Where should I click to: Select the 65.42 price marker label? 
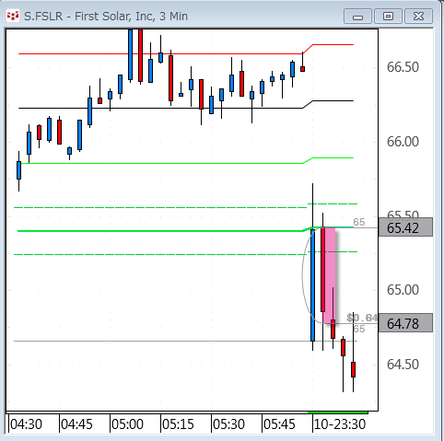[x=405, y=228]
